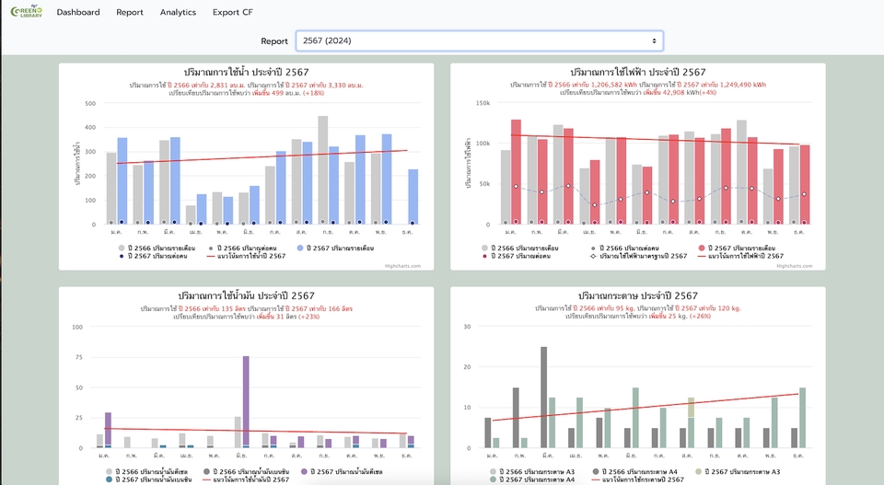Go to the Analytics page
Screen dimensions: 884x485
pyautogui.click(x=178, y=12)
